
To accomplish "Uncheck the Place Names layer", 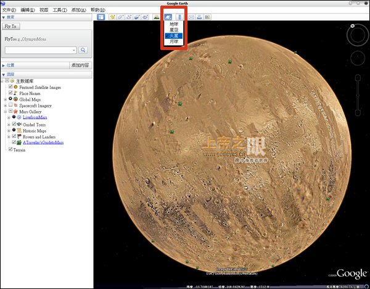I will click(x=10, y=93).
